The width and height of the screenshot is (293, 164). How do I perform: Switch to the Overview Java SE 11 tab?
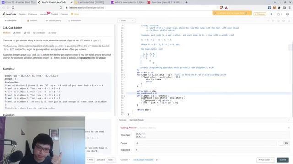(x=164, y=2)
